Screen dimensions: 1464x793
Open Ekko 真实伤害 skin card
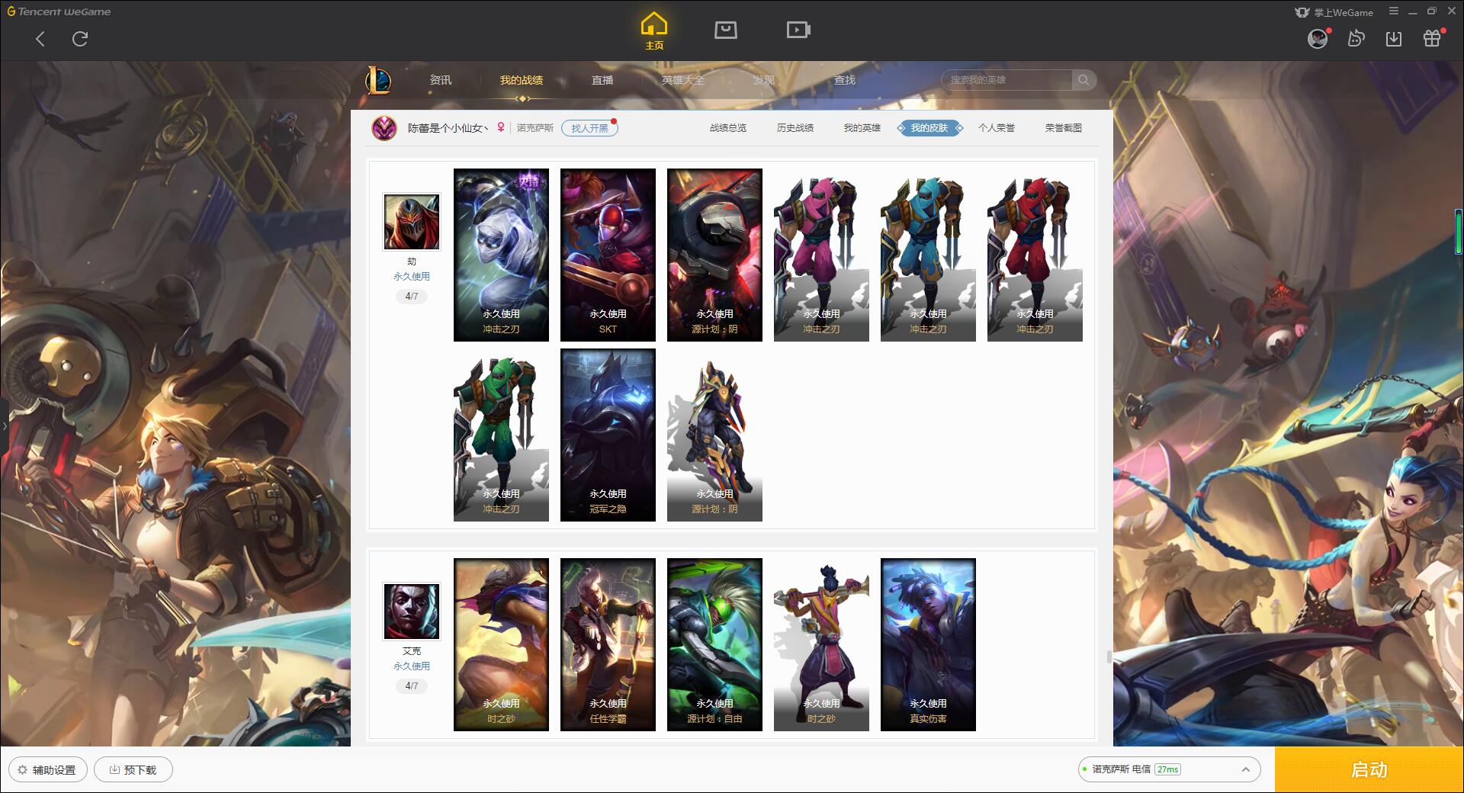click(x=928, y=644)
